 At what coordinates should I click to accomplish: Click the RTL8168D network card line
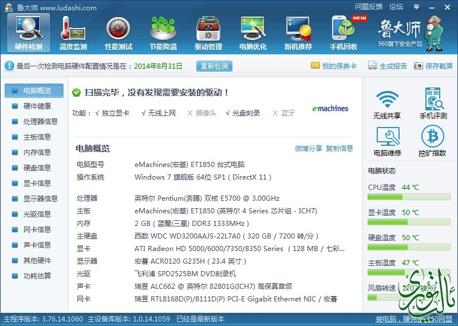click(x=236, y=299)
